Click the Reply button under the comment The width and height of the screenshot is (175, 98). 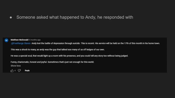[x=27, y=71]
